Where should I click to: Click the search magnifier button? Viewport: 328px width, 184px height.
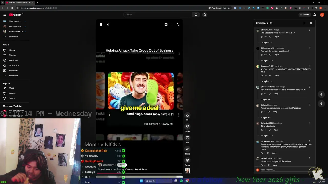[x=196, y=15]
